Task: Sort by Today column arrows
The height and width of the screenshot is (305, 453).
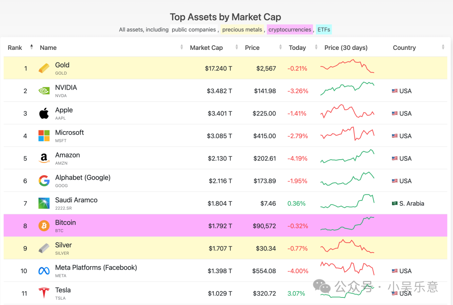Action: point(316,47)
